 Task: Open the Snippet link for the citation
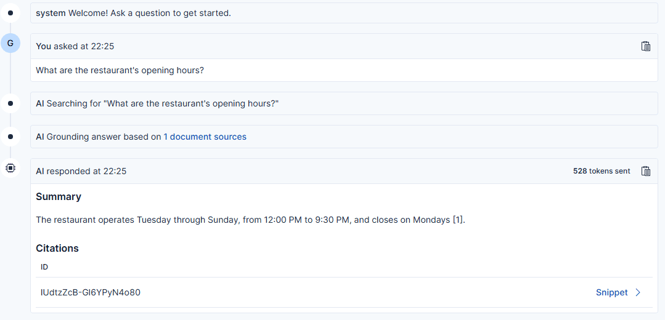click(x=611, y=292)
